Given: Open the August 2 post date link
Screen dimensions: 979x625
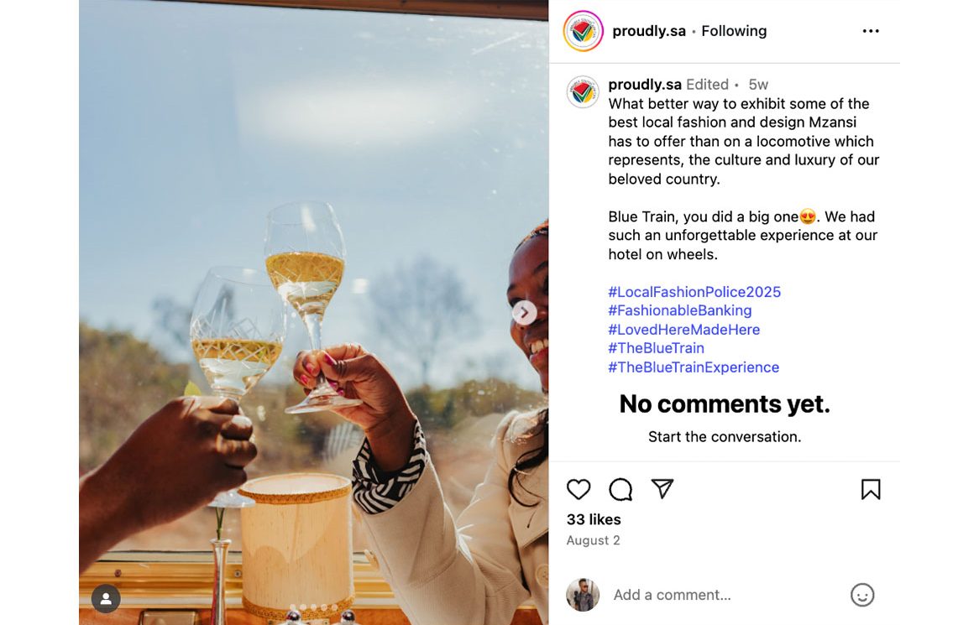Looking at the screenshot, I should (x=593, y=540).
